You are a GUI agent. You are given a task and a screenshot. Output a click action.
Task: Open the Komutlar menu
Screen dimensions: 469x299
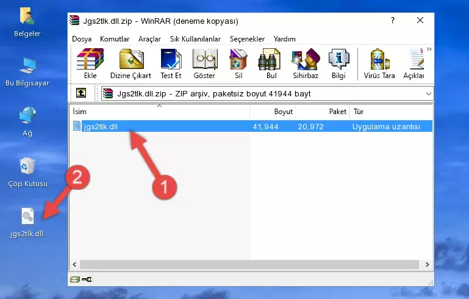tap(115, 39)
